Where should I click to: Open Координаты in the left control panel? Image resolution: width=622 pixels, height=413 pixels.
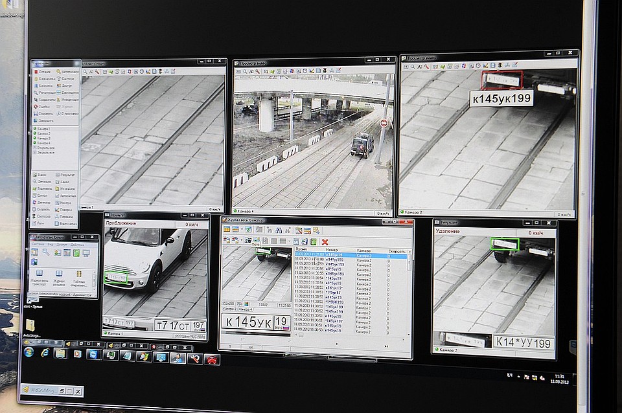pyautogui.click(x=45, y=100)
